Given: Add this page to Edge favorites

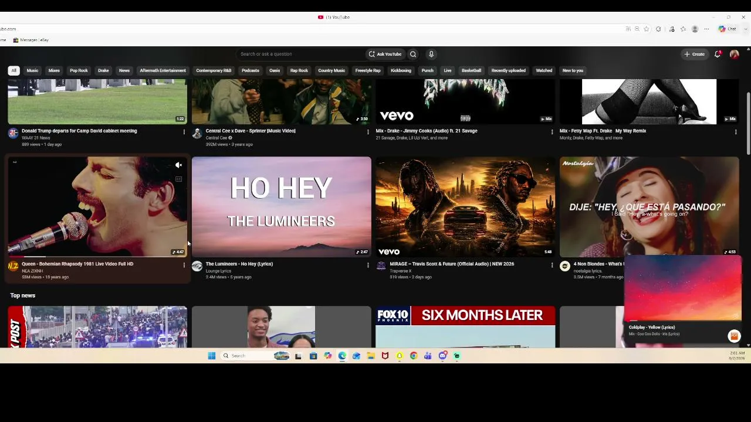Looking at the screenshot, I should pos(647,29).
